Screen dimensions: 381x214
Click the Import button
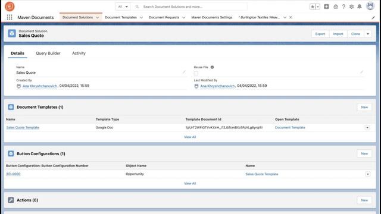point(338,34)
